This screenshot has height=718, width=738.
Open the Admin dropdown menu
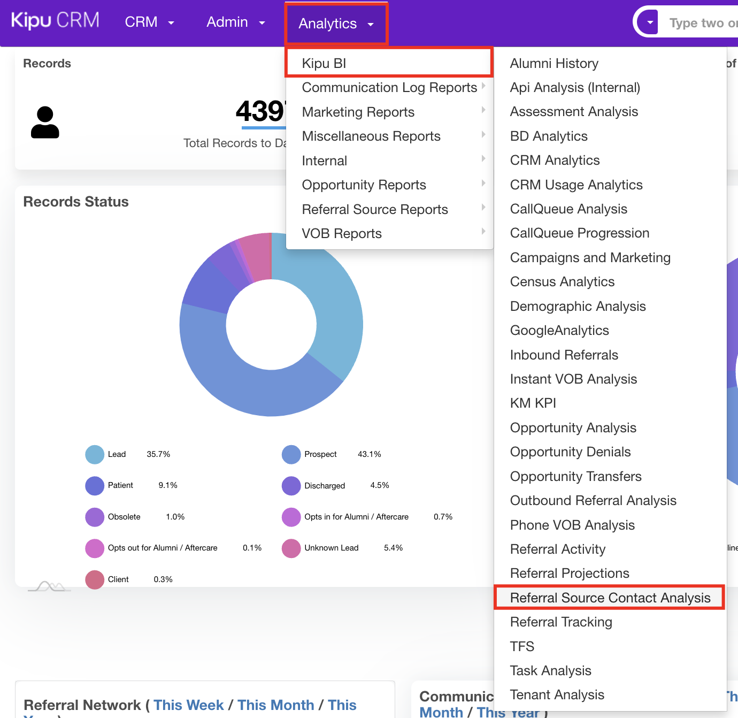pyautogui.click(x=235, y=22)
